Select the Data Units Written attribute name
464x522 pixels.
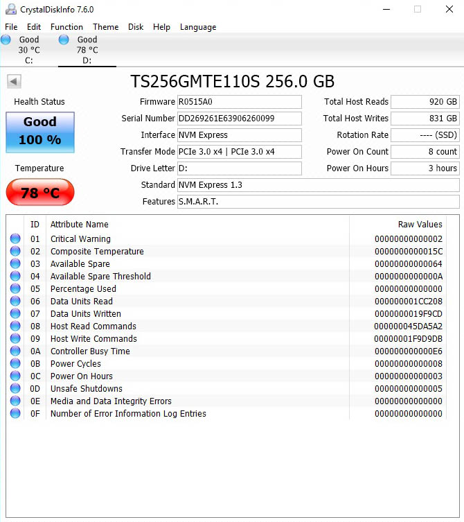85,313
